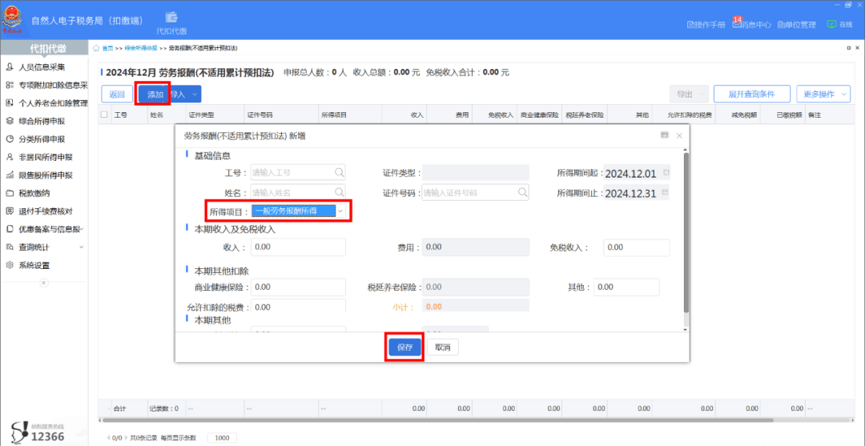Image resolution: width=865 pixels, height=446 pixels.
Task: Collapse the left sidebar with the arrow
Action: point(44,283)
